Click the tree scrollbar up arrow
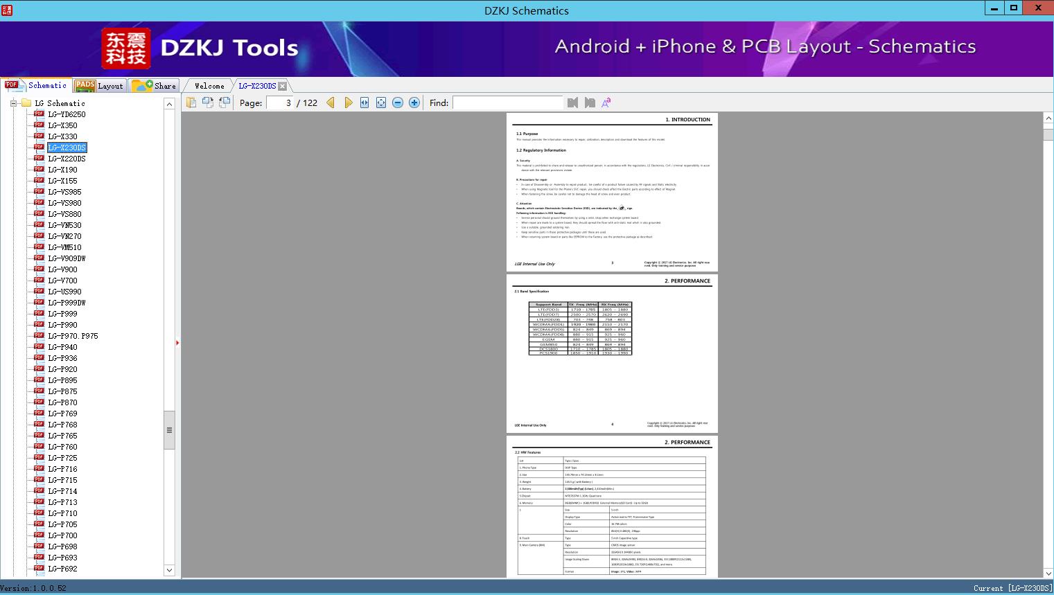1054x595 pixels. pyautogui.click(x=169, y=104)
